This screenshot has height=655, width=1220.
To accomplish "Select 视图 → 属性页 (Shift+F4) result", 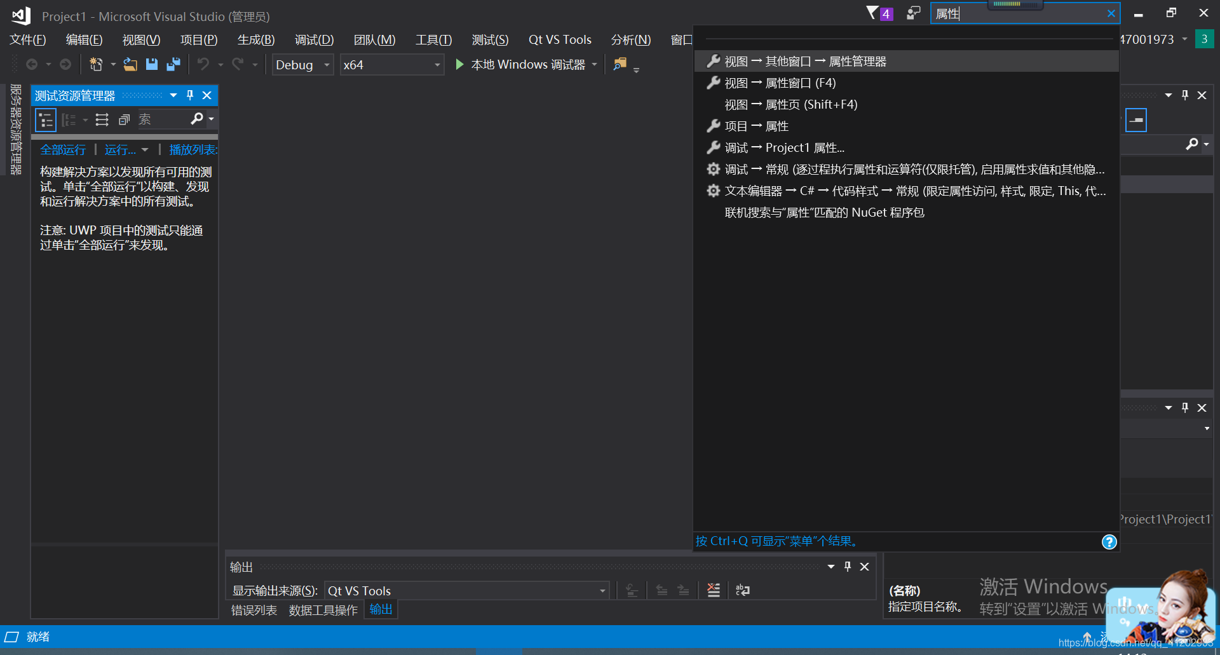I will click(x=907, y=105).
